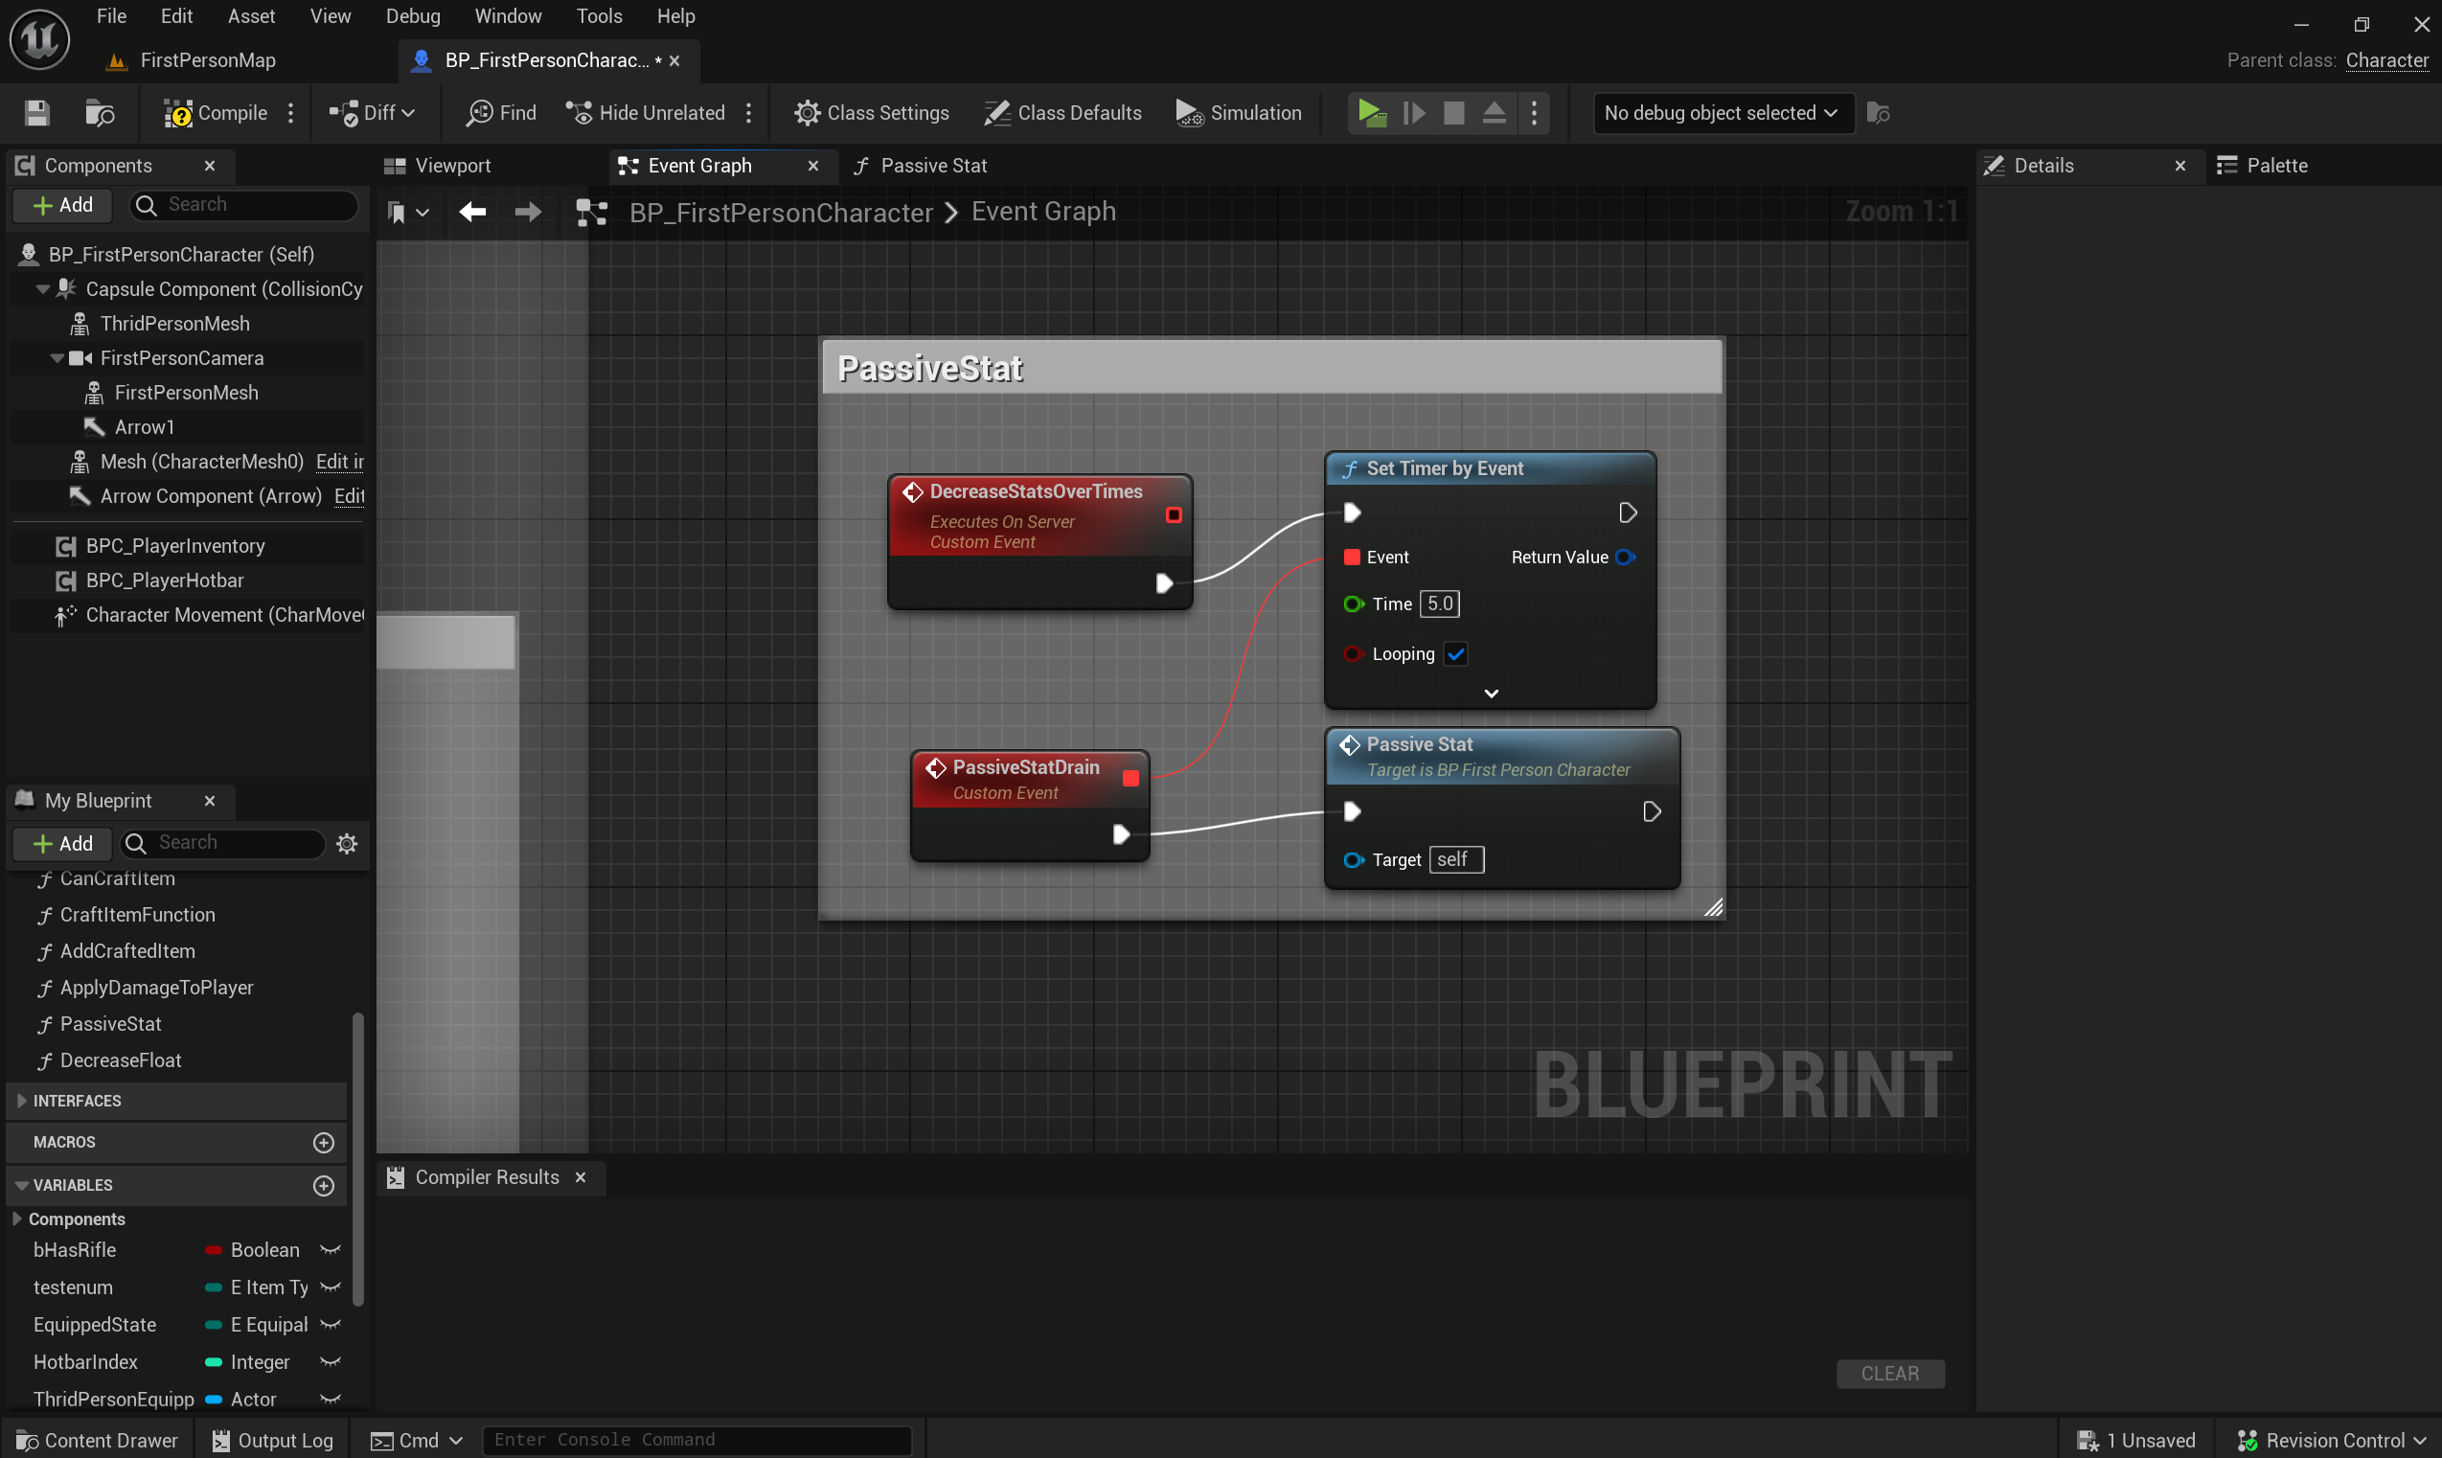
Task: Open the debug object selection dropdown
Action: coord(1721,113)
